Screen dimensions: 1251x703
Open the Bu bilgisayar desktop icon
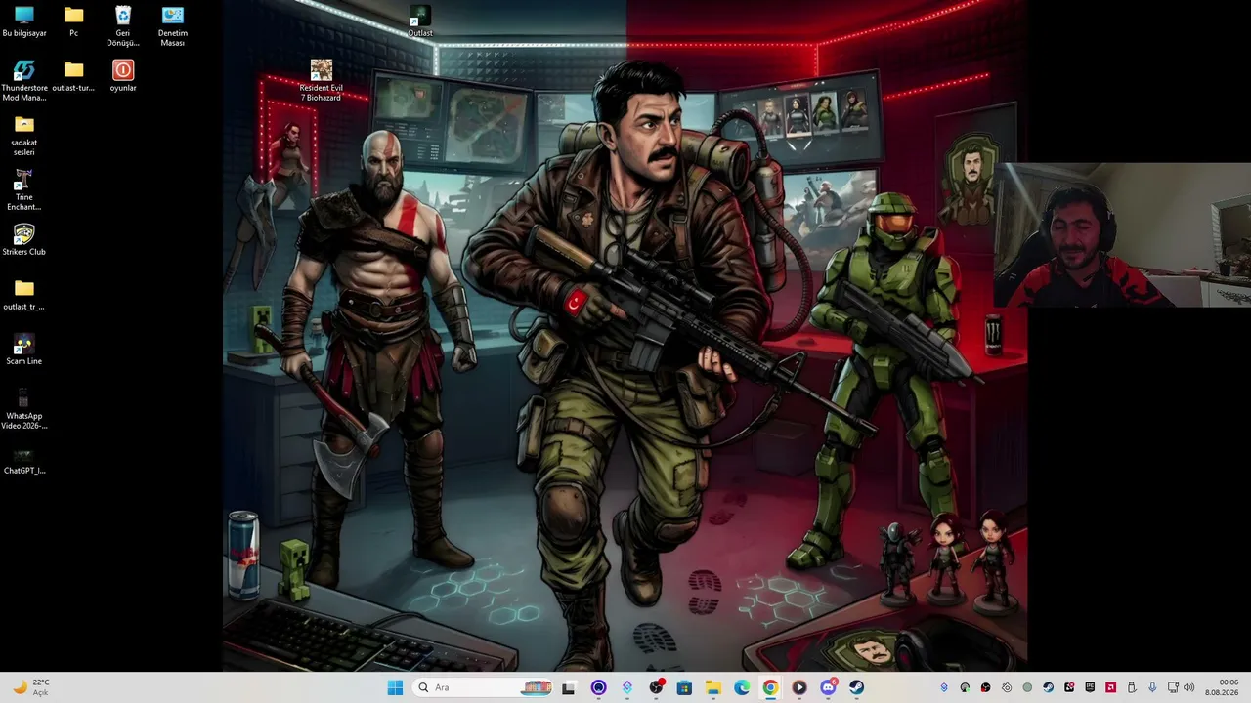click(24, 21)
